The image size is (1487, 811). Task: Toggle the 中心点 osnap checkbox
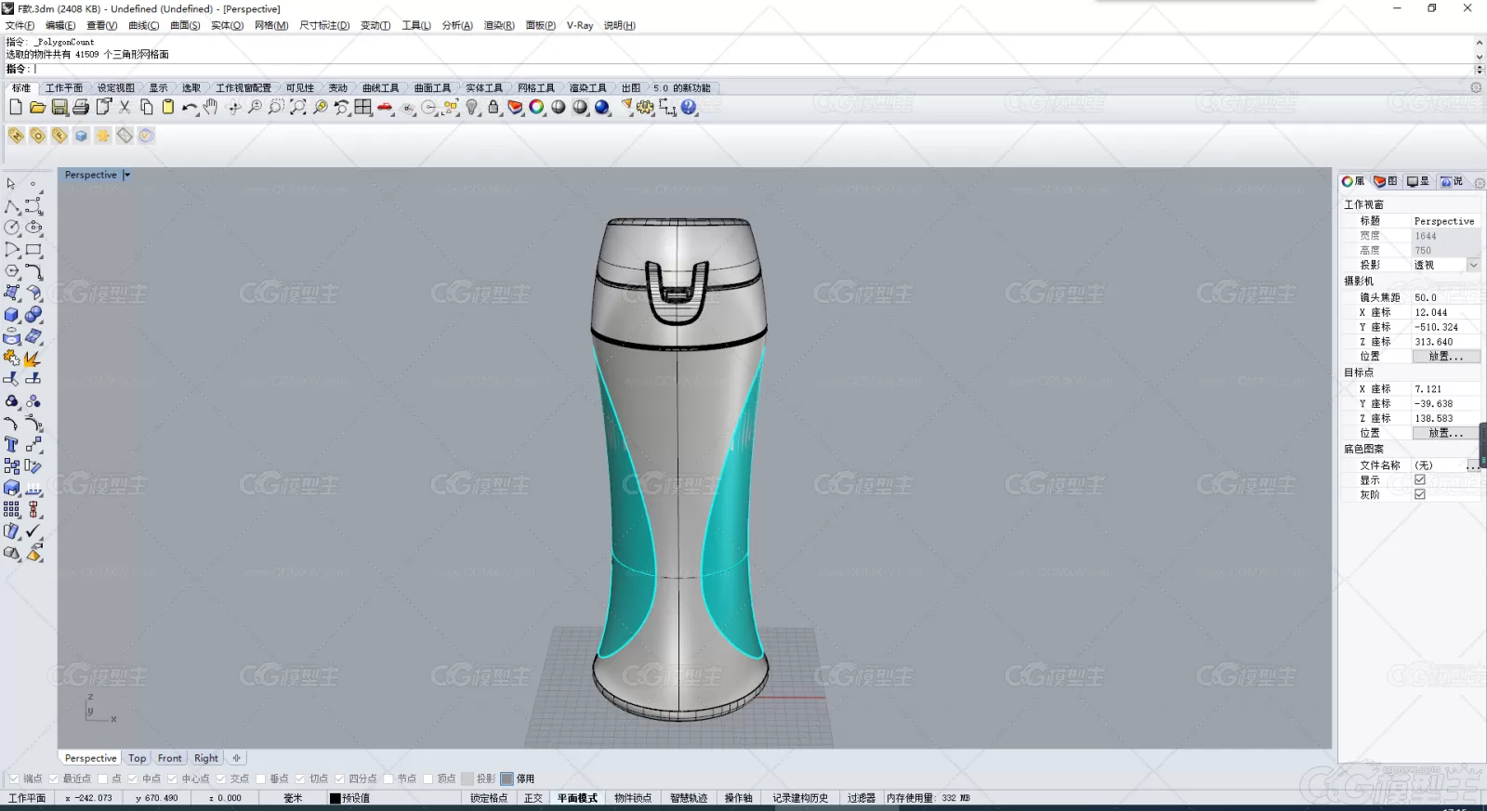[172, 778]
